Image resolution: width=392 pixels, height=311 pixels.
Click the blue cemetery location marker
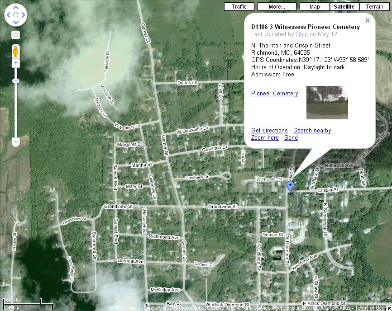coord(291,186)
